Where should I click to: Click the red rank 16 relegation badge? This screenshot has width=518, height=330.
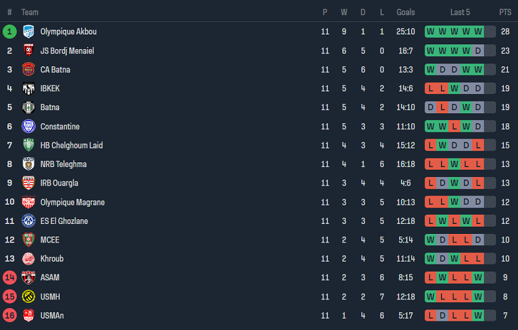[9, 315]
